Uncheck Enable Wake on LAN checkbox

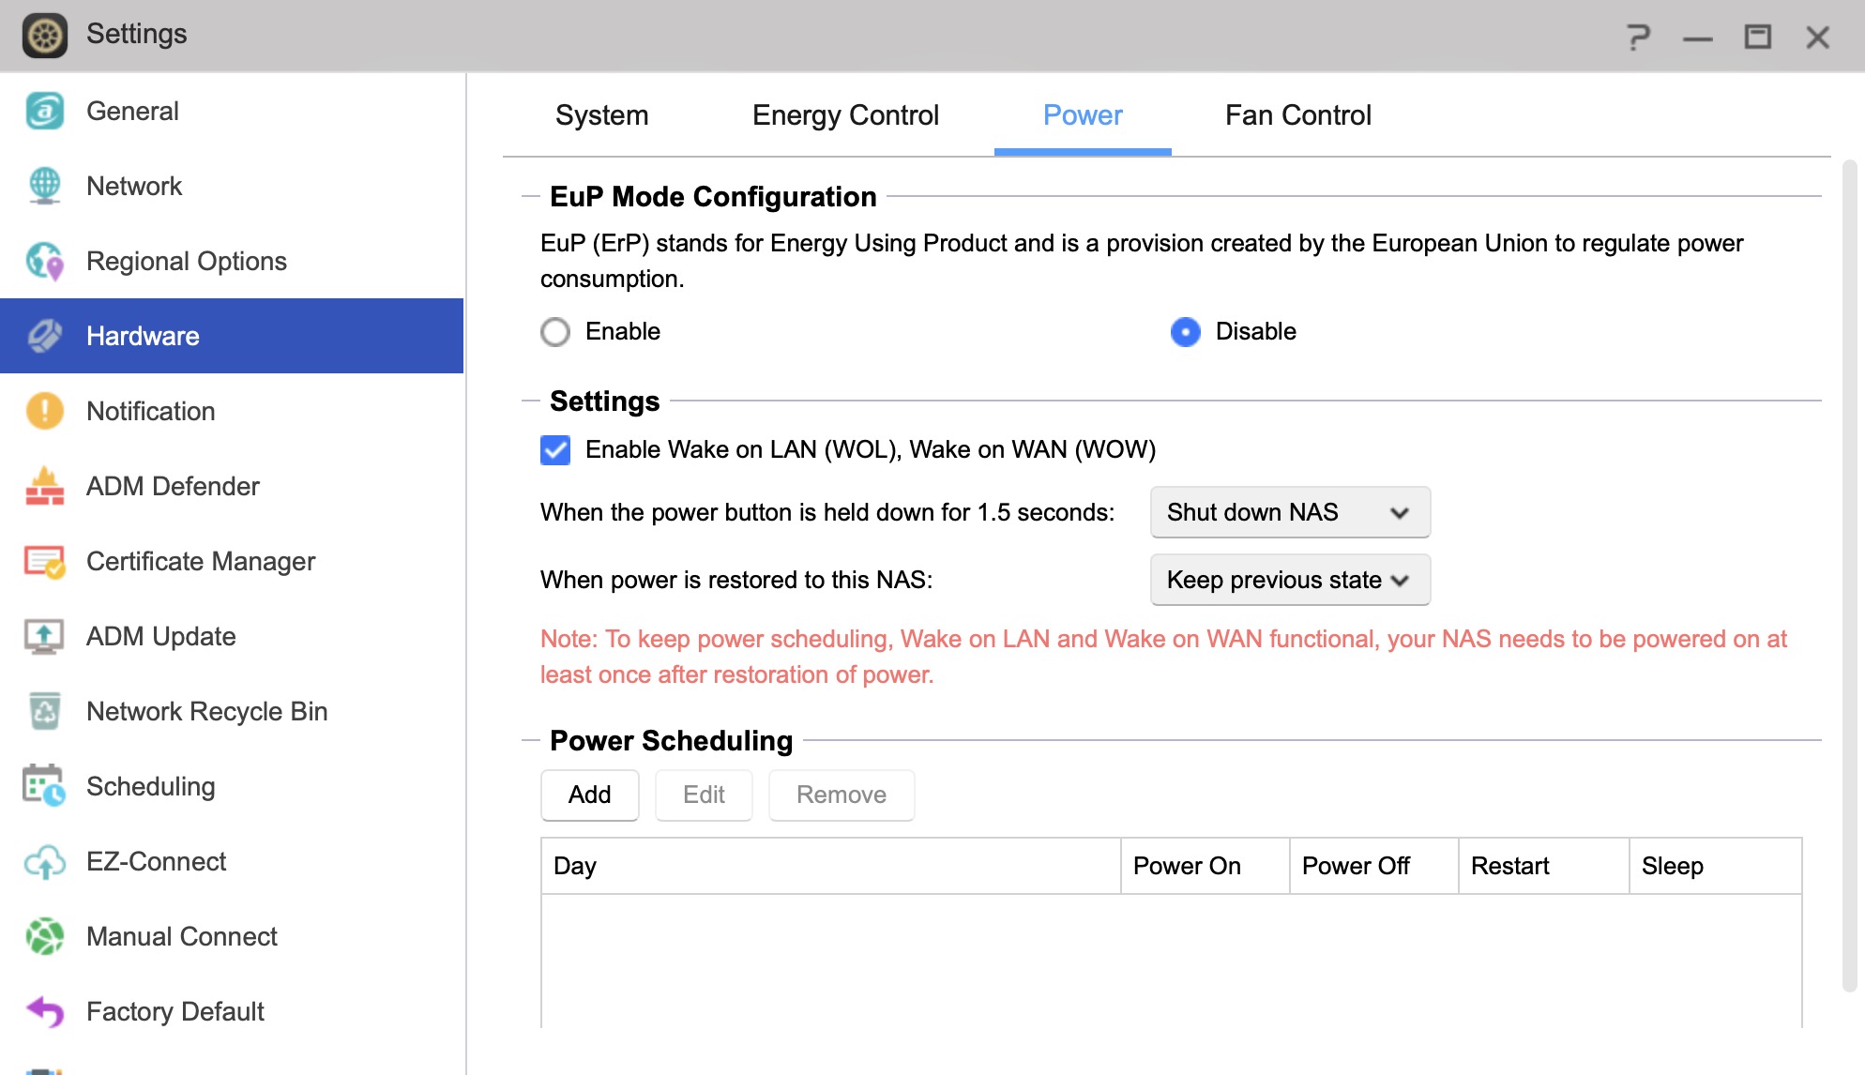(555, 450)
